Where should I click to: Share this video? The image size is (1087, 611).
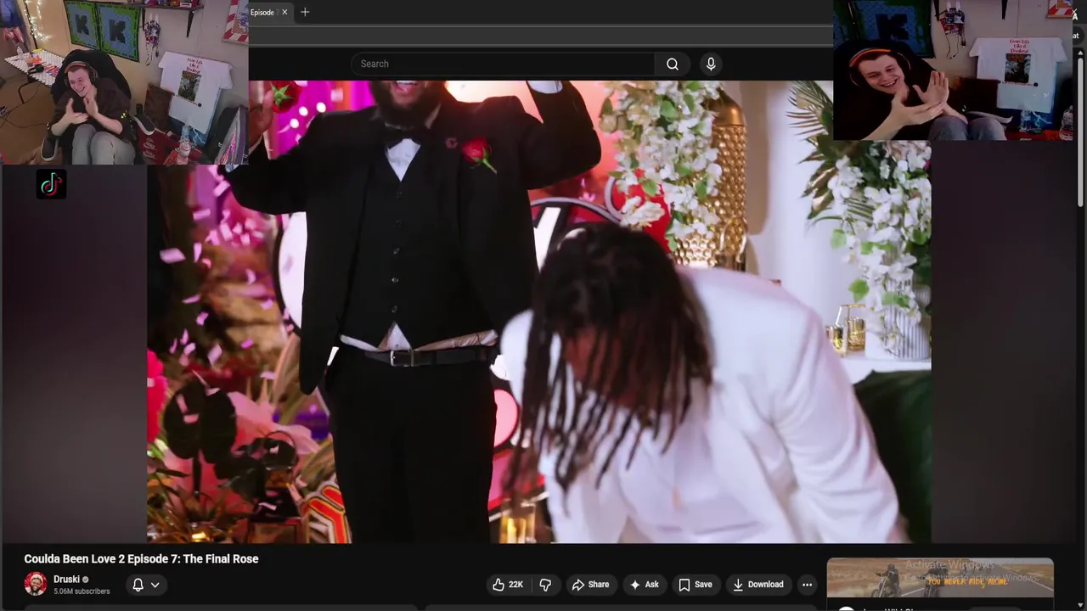590,585
